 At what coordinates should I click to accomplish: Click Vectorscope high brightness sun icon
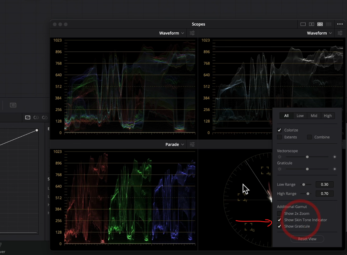(335, 157)
